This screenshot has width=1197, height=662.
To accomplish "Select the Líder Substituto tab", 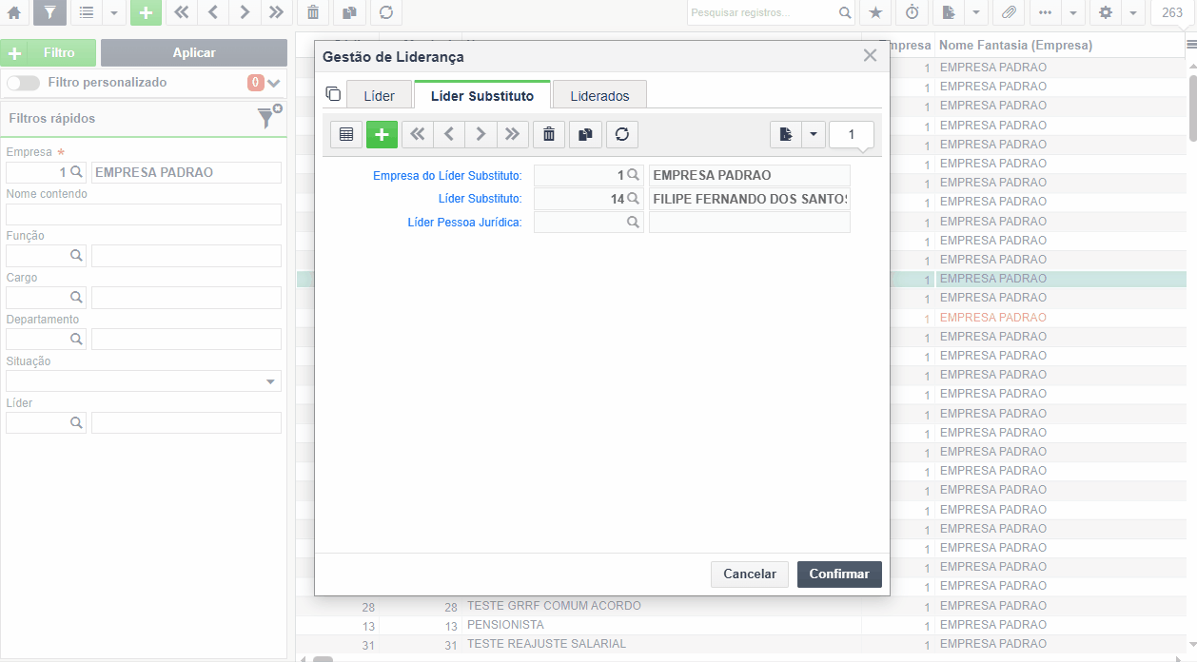I will point(482,95).
